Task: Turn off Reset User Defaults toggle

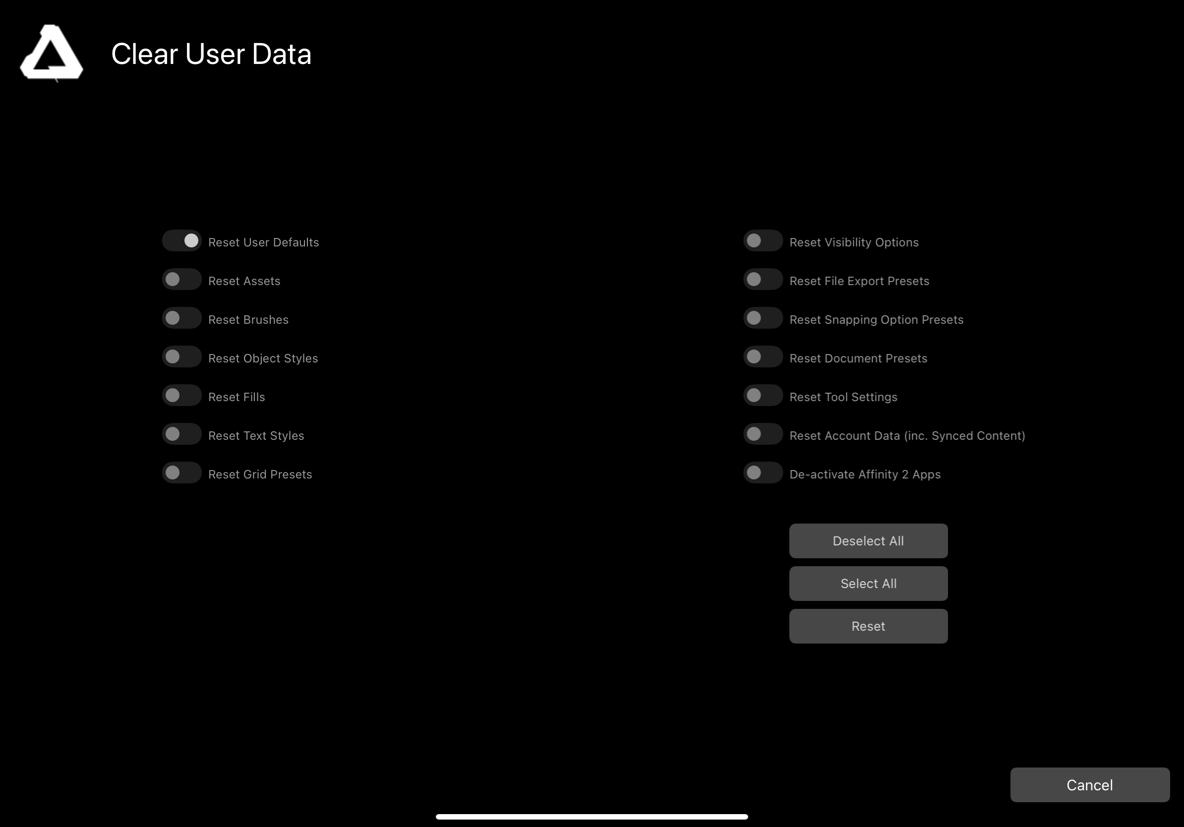Action: point(181,241)
